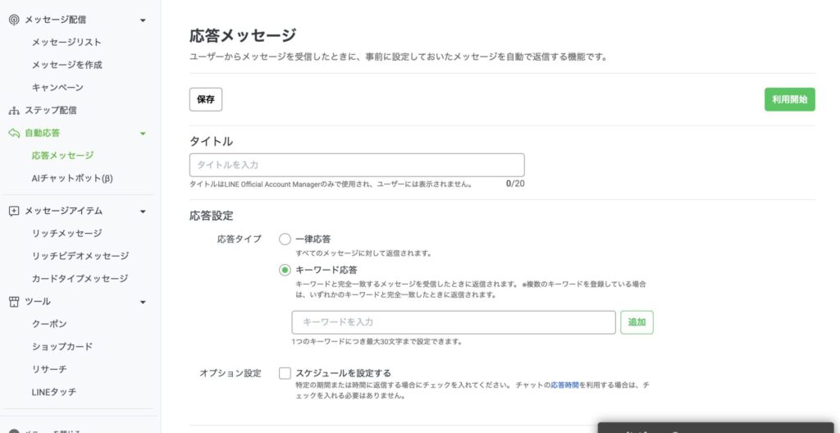Click the 応答時間 link
Viewport: 840px width, 433px height.
[x=564, y=385]
